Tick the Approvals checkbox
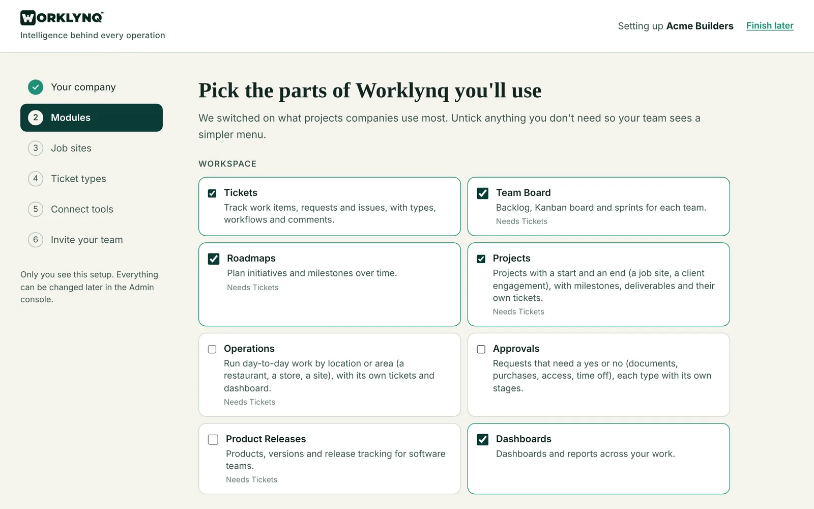Screen dimensions: 814x509 point(481,349)
